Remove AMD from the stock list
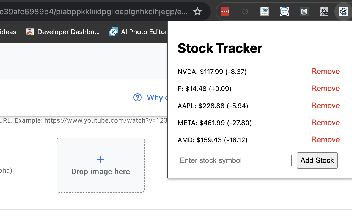352x220 pixels. [x=325, y=139]
